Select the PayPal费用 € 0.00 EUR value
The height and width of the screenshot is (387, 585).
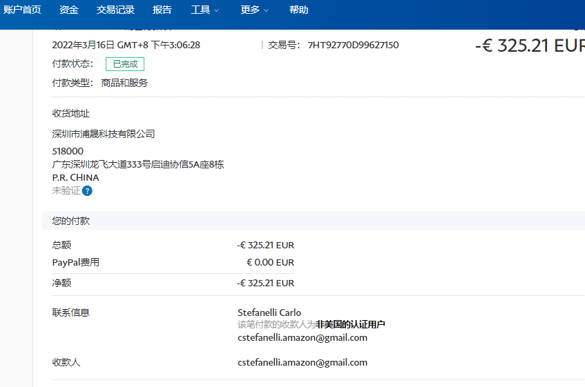(270, 262)
